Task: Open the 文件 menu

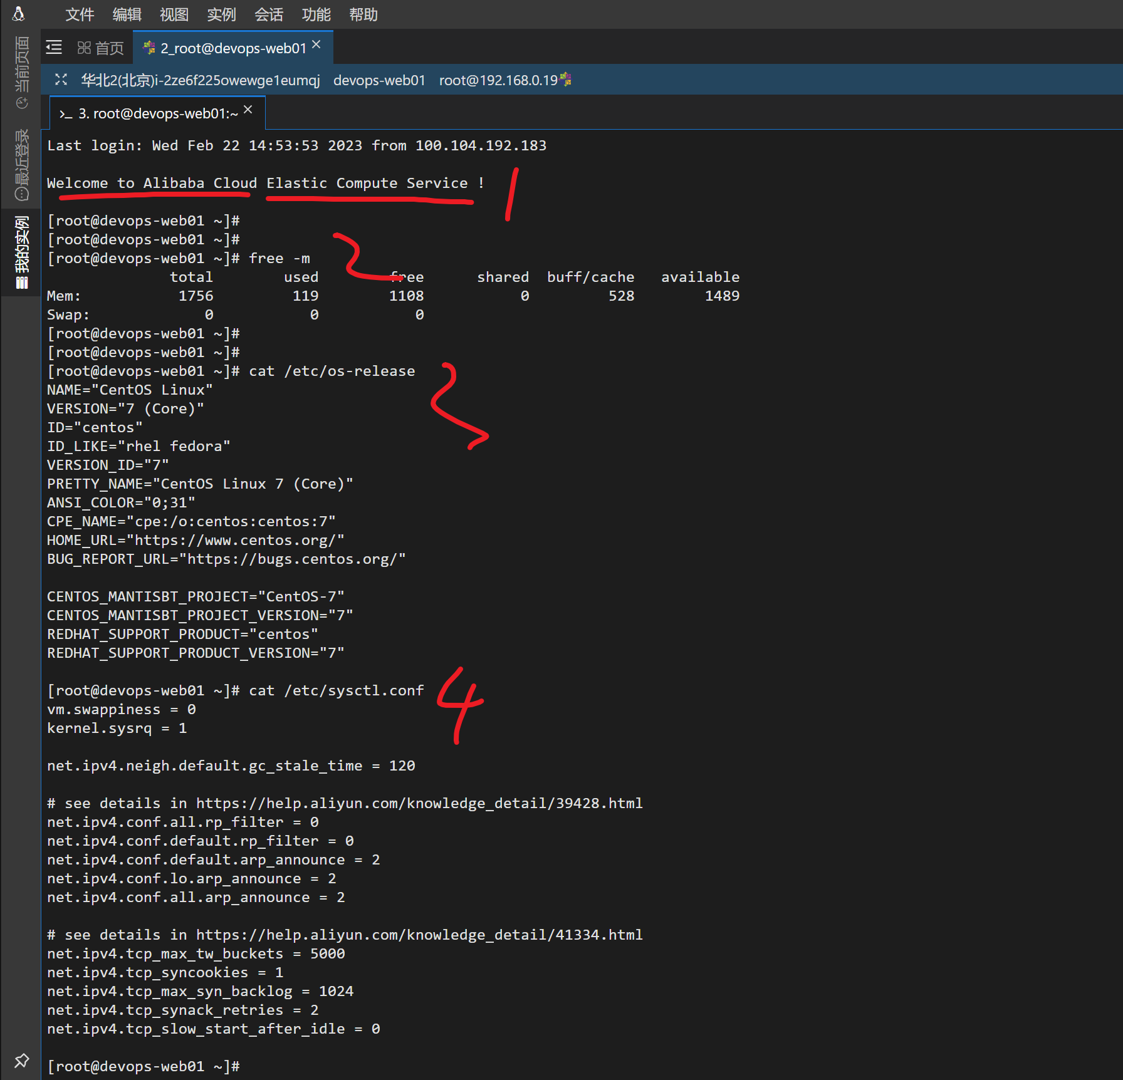Action: coord(80,14)
